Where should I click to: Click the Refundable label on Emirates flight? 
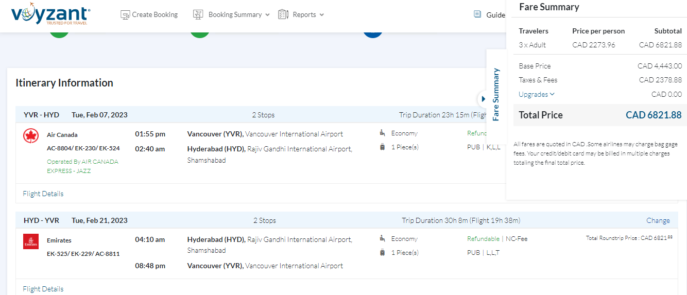(483, 239)
